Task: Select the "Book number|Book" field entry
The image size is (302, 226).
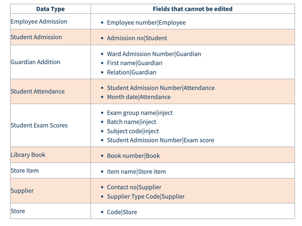Action: coord(133,156)
